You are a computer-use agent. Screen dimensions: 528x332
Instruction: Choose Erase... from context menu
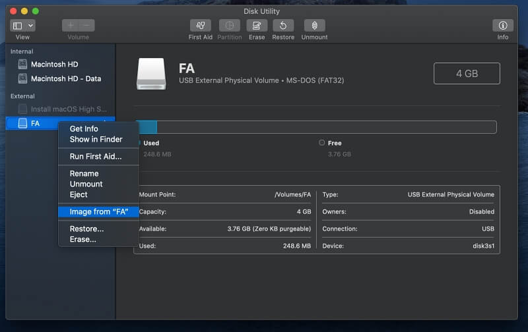click(98, 239)
